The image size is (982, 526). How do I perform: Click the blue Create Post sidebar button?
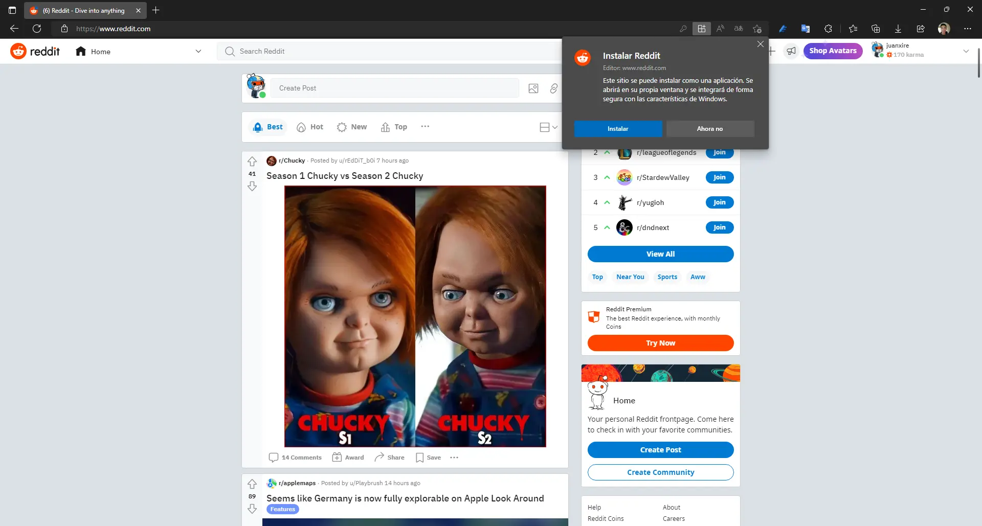[660, 450]
